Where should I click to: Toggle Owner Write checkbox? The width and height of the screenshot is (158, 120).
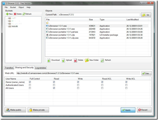point(78,82)
